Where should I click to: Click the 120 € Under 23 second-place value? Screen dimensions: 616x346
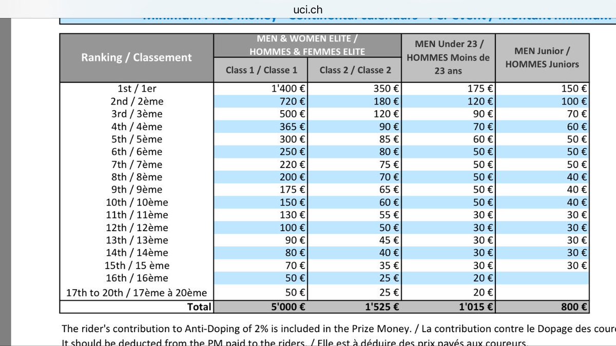480,101
